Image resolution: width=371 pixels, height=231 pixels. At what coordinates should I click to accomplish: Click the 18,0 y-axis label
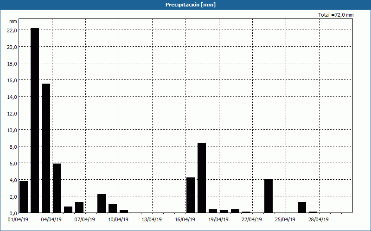12,64
